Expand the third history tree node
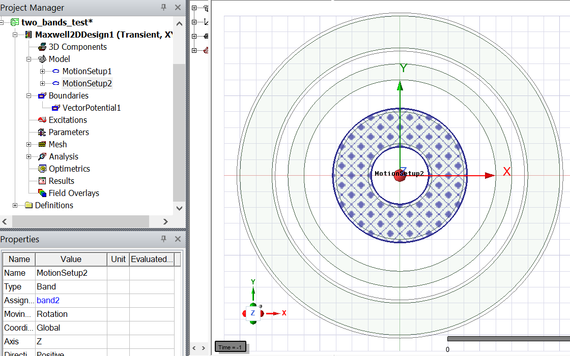This screenshot has height=356, width=570. (194, 36)
